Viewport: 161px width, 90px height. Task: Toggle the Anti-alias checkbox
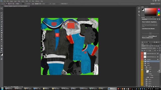(26, 4)
